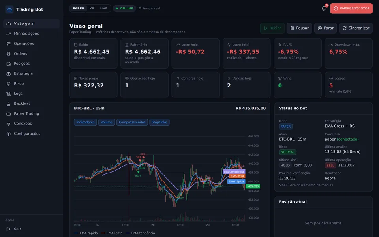Click the EMA Cross + RSI strategy text
This screenshot has height=237, width=379.
(340, 126)
